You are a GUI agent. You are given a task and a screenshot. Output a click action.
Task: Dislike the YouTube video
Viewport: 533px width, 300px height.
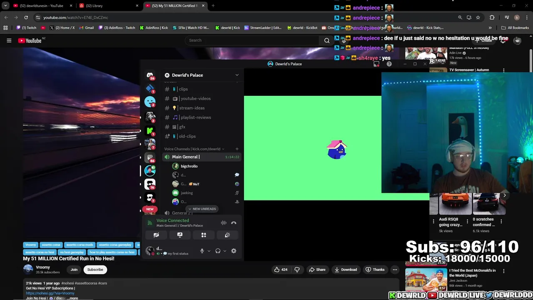[297, 270]
